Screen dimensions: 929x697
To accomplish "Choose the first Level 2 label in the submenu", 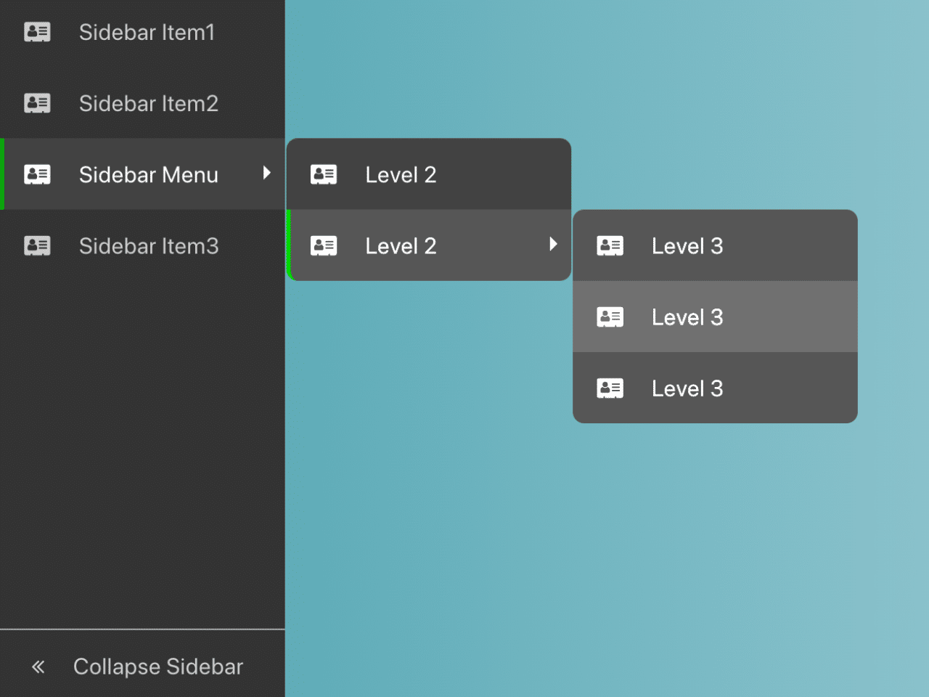I will [x=401, y=175].
